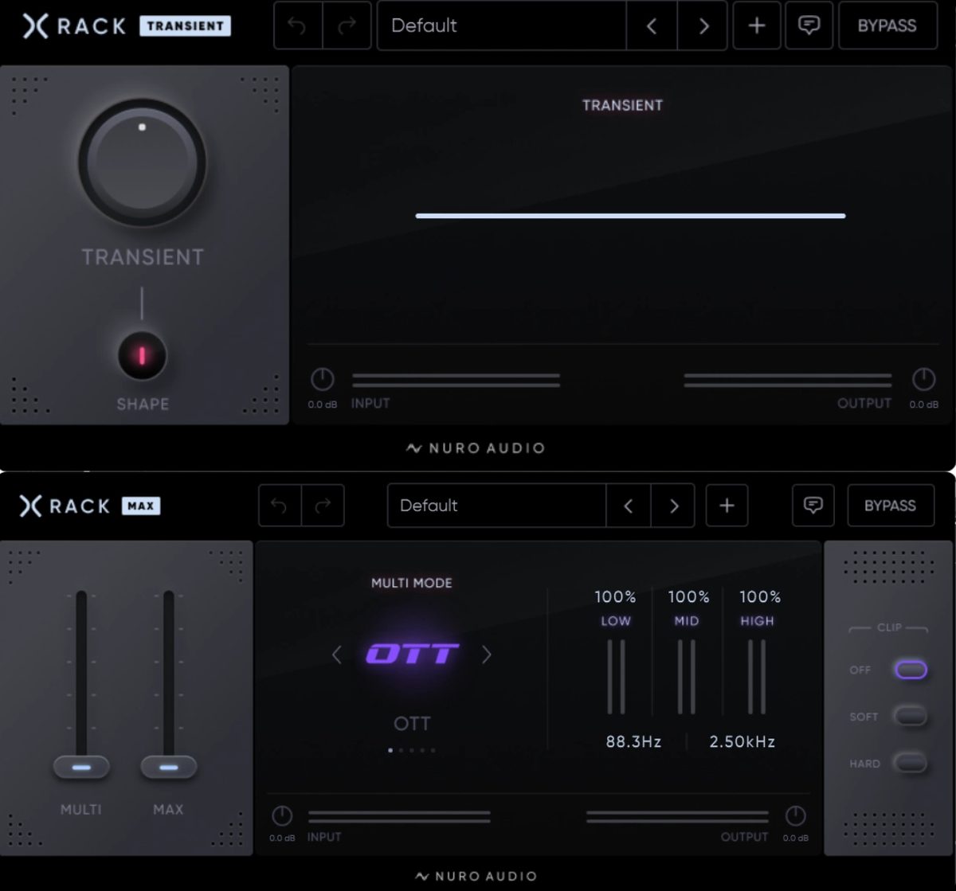The height and width of the screenshot is (891, 956).
Task: Open the comment icon in Rack Transient
Action: coord(809,25)
